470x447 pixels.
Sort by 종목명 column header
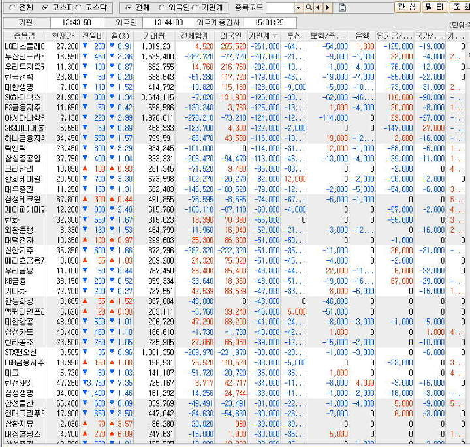click(x=25, y=36)
